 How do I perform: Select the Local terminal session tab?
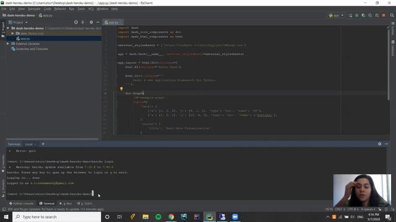click(x=29, y=144)
